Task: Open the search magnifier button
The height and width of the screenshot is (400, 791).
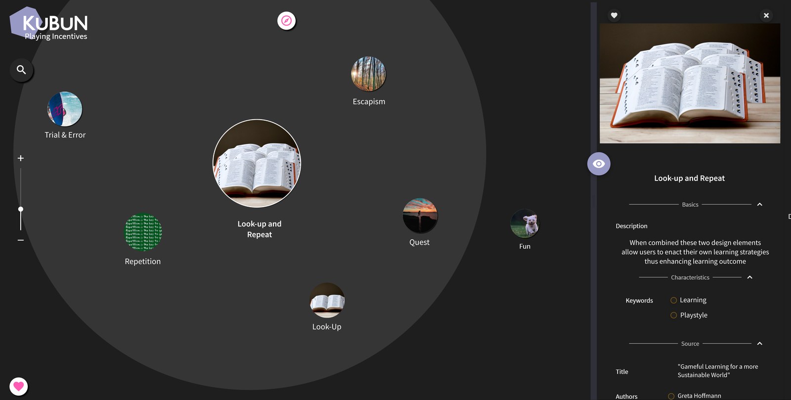Action: click(x=21, y=70)
